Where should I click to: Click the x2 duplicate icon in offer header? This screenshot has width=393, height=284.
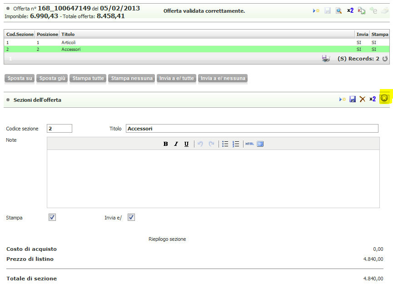(x=350, y=10)
